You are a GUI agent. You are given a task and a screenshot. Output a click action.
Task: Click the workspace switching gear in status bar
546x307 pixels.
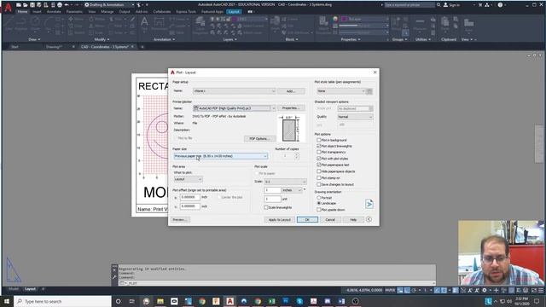(484, 290)
